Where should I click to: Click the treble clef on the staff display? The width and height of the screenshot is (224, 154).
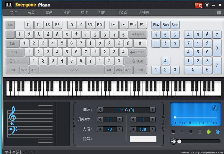(x=13, y=116)
